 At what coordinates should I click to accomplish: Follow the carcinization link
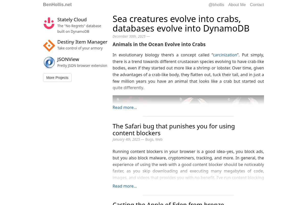click(x=225, y=55)
